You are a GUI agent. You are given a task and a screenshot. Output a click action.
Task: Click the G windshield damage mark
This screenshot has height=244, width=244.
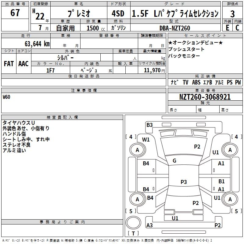click(174, 160)
